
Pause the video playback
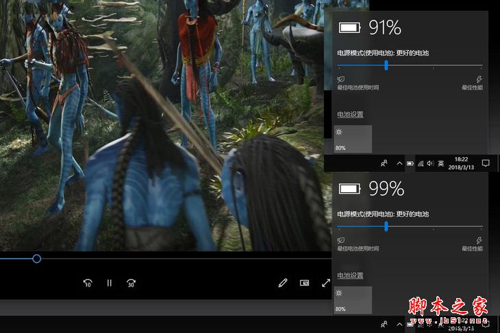click(x=110, y=282)
